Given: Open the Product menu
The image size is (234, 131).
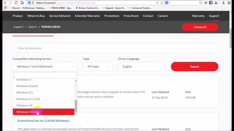Looking at the screenshot, I should pos(18,16).
